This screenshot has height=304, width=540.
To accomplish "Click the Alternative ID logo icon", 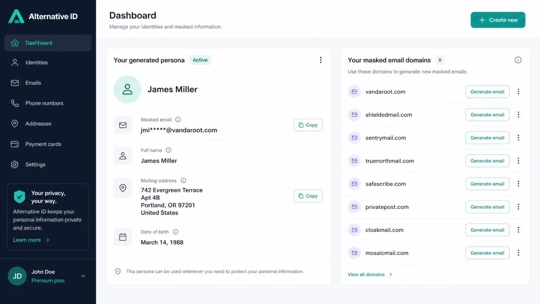I will [x=16, y=16].
